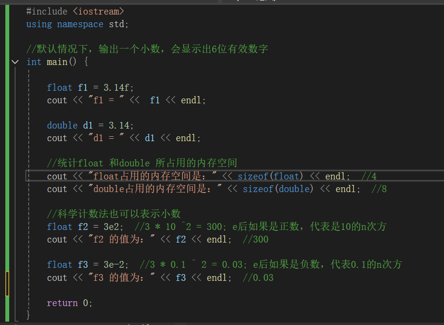Click comment 'e后如果是正数，代表是10的n次方'
Image resolution: width=444 pixels, height=325 pixels.
coord(309,227)
